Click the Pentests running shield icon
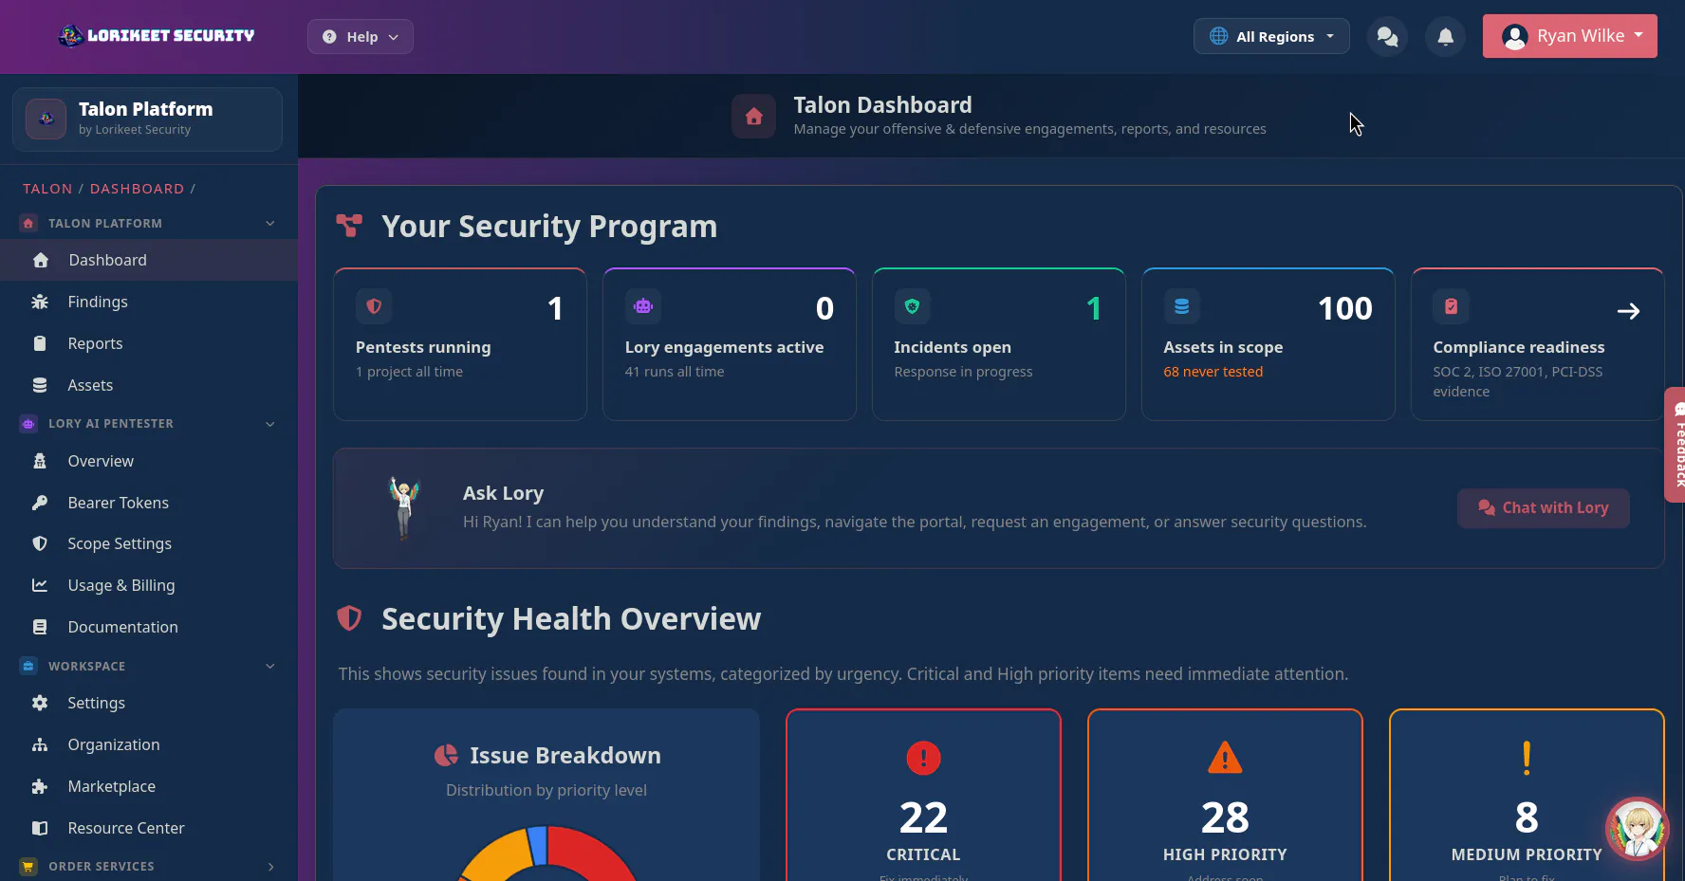The width and height of the screenshot is (1685, 881). tap(374, 306)
